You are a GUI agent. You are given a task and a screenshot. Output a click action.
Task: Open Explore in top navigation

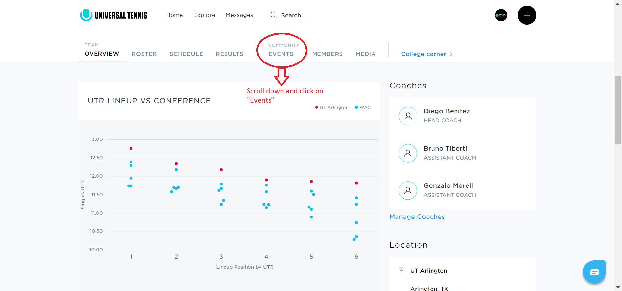coord(204,15)
